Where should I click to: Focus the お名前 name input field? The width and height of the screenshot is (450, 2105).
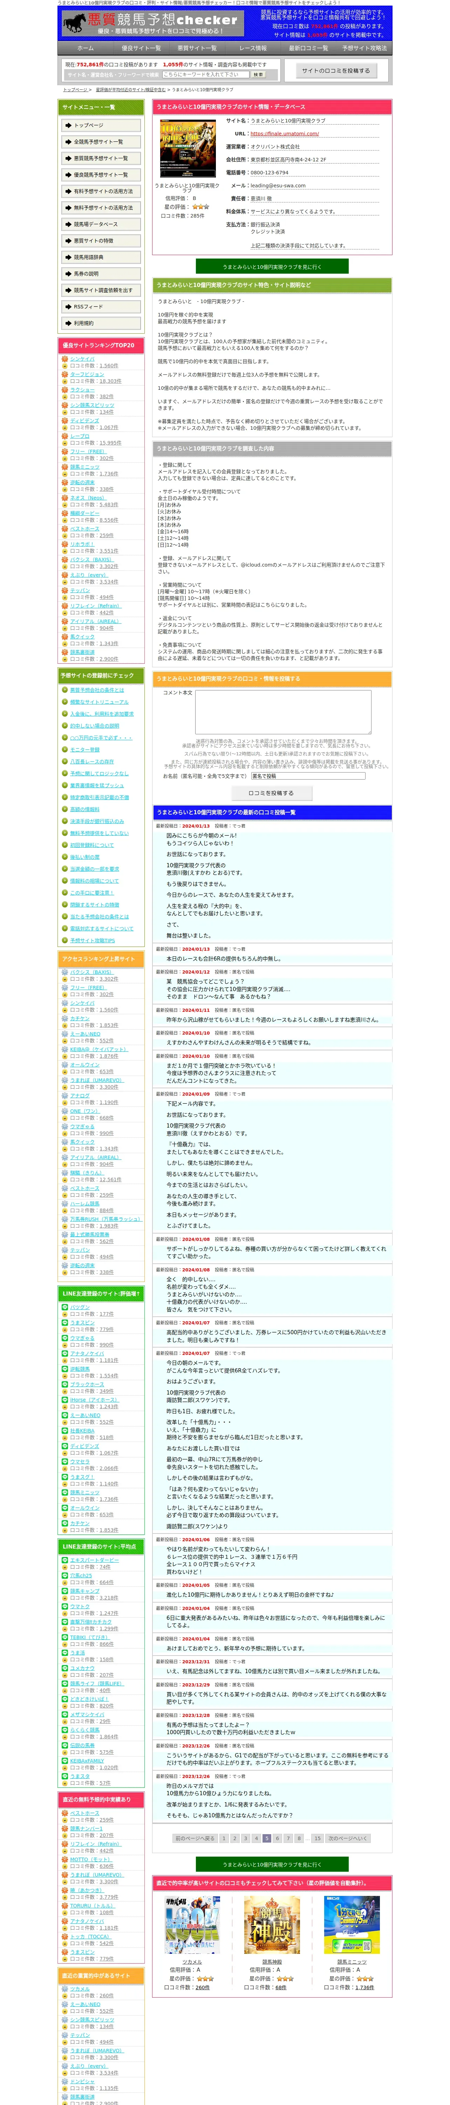[x=308, y=776]
